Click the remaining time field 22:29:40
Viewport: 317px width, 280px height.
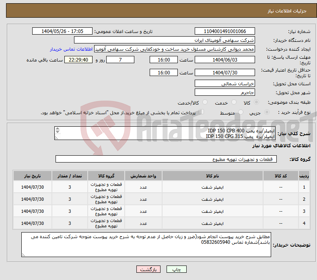tap(78, 60)
